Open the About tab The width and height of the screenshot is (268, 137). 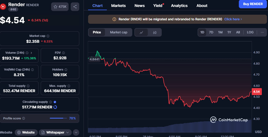point(202,6)
